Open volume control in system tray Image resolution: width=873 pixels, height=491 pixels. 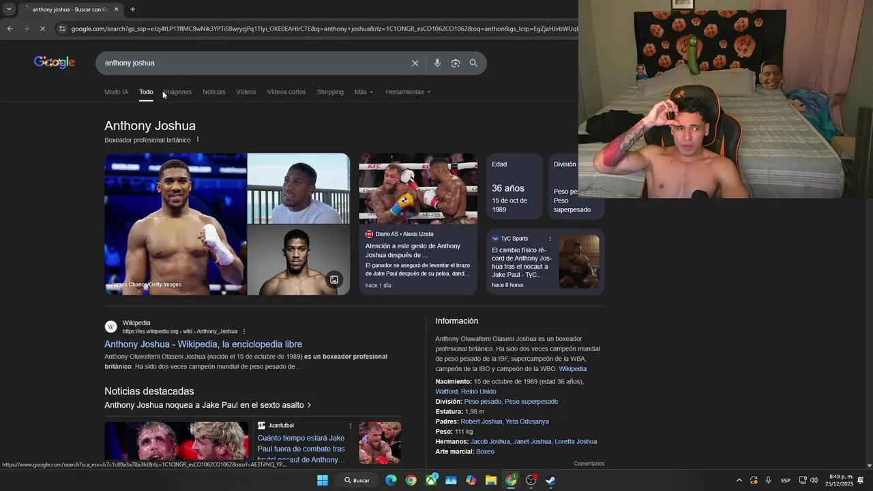814,480
